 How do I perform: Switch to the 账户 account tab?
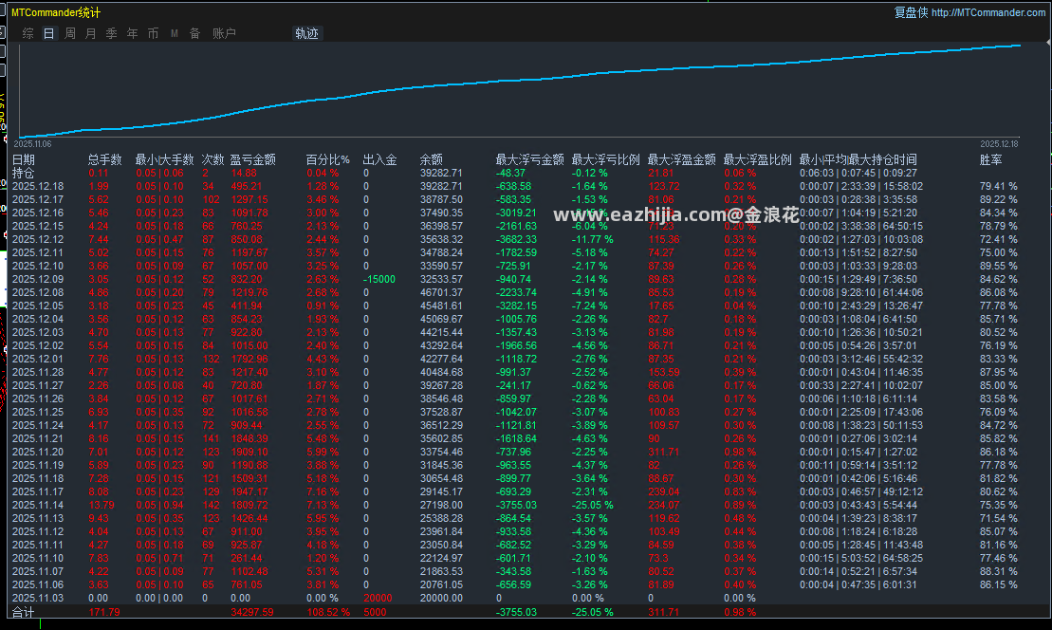tap(224, 33)
